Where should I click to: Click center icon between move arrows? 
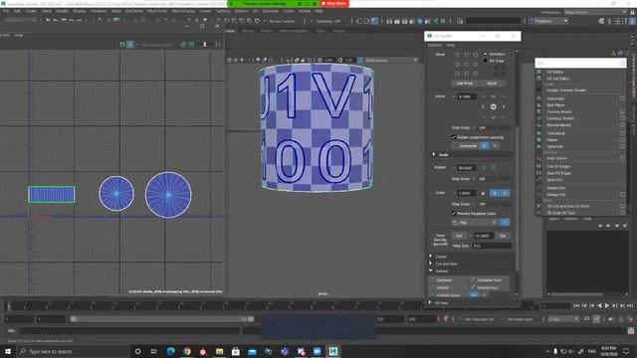494,106
